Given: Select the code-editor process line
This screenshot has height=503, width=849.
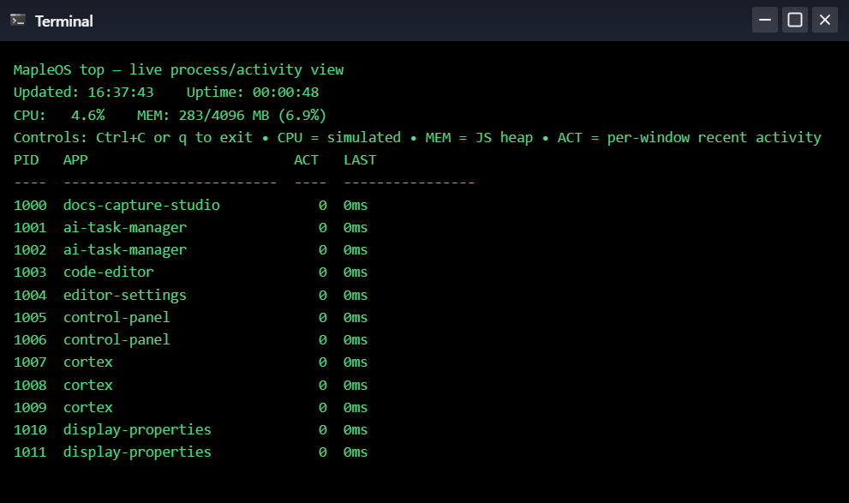Looking at the screenshot, I should tap(190, 272).
